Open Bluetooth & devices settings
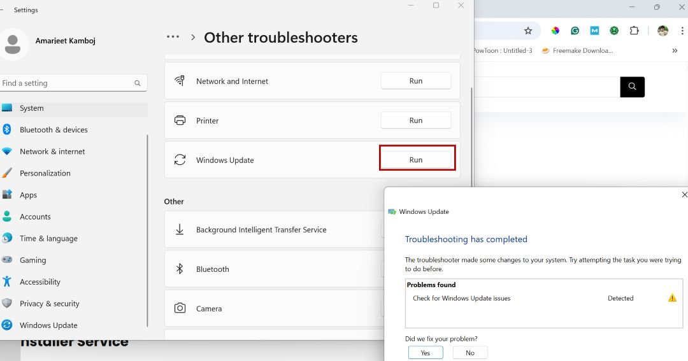 click(x=54, y=130)
